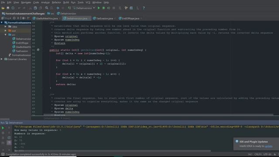Screen dimensions: 279x157
Task: Click Project panel locate-target icon
Action: [x=14, y=18]
